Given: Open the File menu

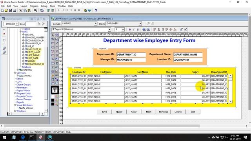Looking at the screenshot, I should pyautogui.click(x=3, y=6).
